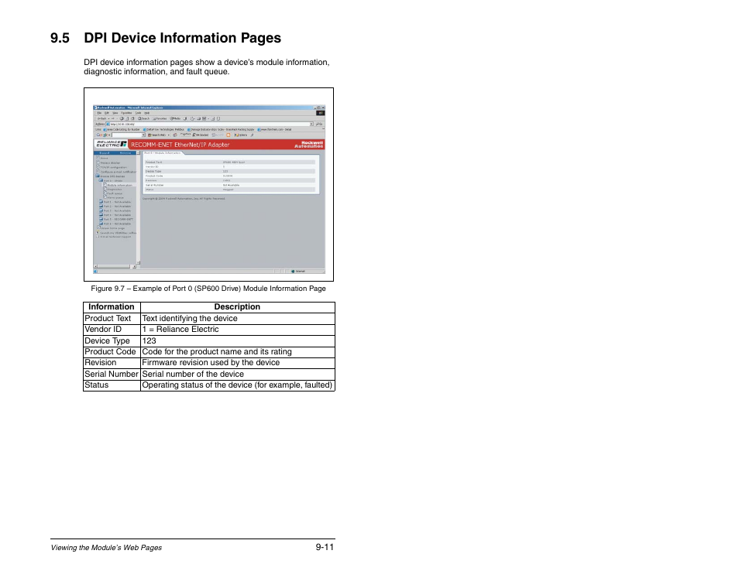The image size is (739, 571).
Task: Click the Figure 9.7 caption text
Action: [x=208, y=289]
